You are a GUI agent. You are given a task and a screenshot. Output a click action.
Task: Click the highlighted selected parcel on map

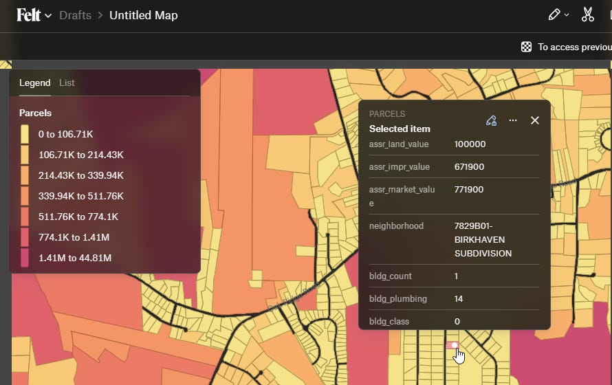click(x=452, y=345)
